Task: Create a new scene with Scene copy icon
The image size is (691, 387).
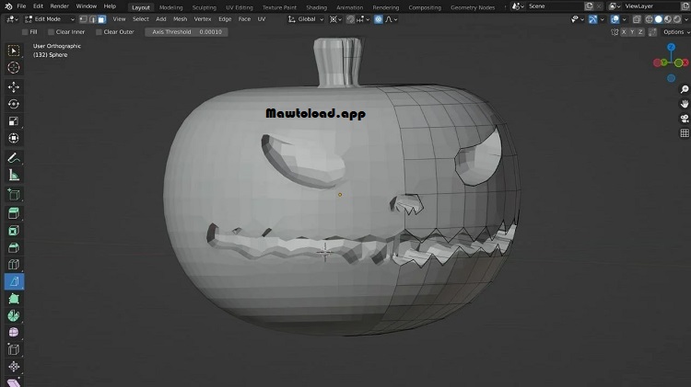Action: tap(589, 6)
